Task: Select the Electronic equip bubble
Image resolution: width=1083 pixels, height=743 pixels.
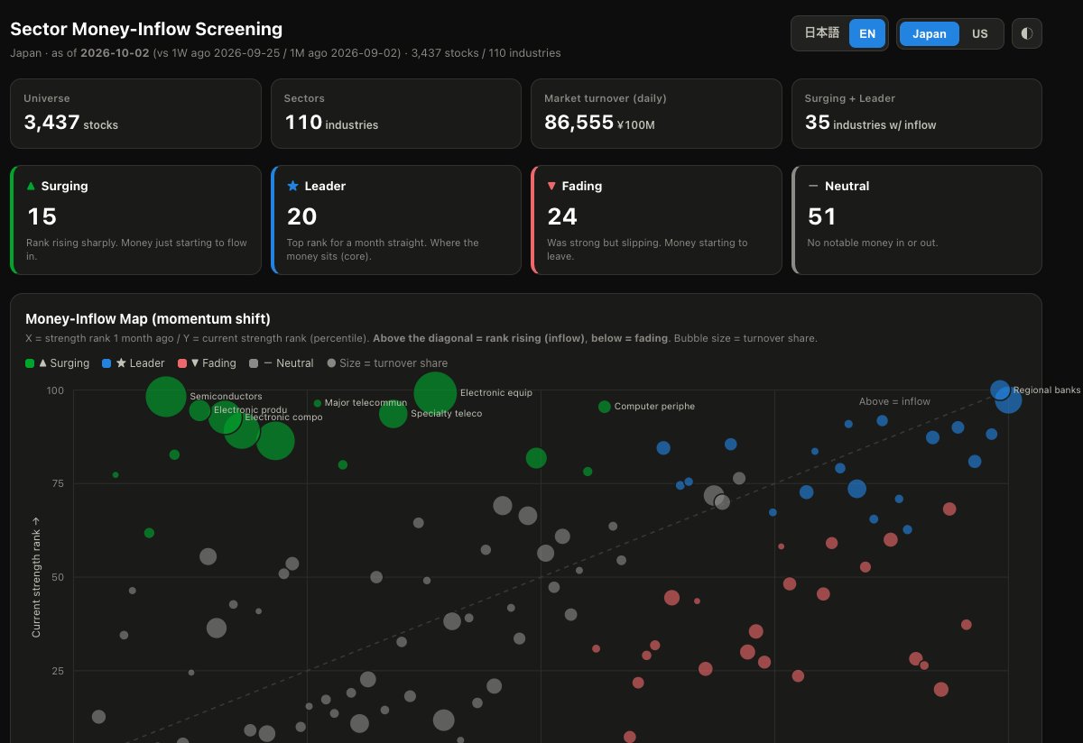Action: pyautogui.click(x=435, y=393)
